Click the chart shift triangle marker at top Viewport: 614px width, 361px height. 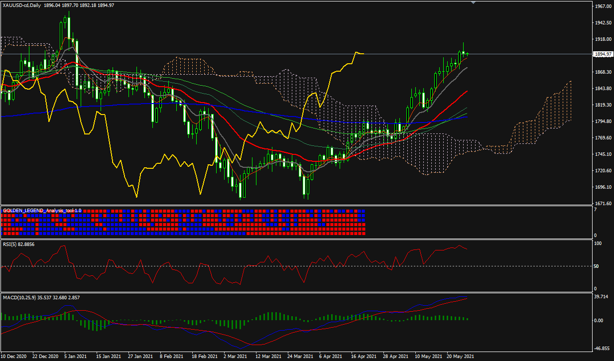(473, 2)
